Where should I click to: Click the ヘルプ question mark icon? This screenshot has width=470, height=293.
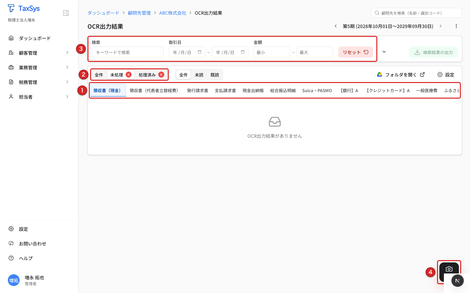[x=11, y=258]
